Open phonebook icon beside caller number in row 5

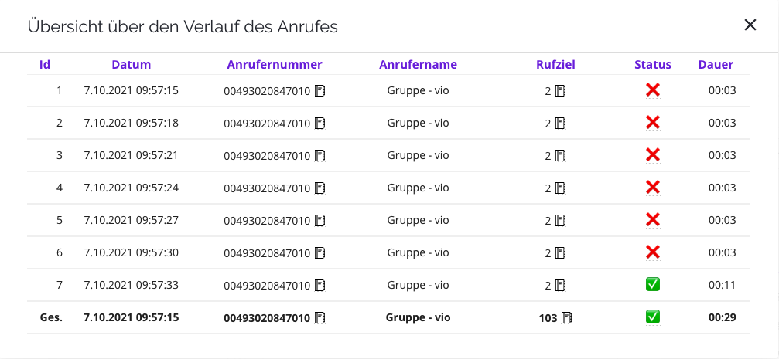(x=320, y=221)
